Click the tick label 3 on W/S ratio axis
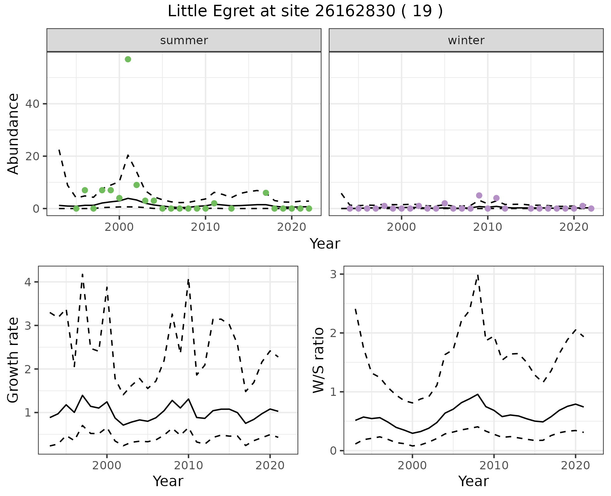 [333, 274]
